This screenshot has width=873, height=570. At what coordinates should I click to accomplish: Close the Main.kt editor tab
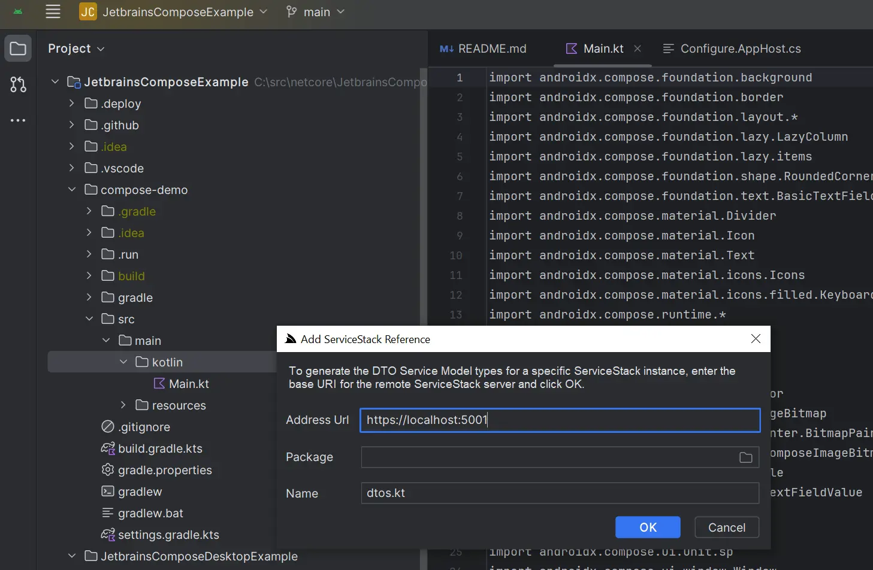(638, 48)
